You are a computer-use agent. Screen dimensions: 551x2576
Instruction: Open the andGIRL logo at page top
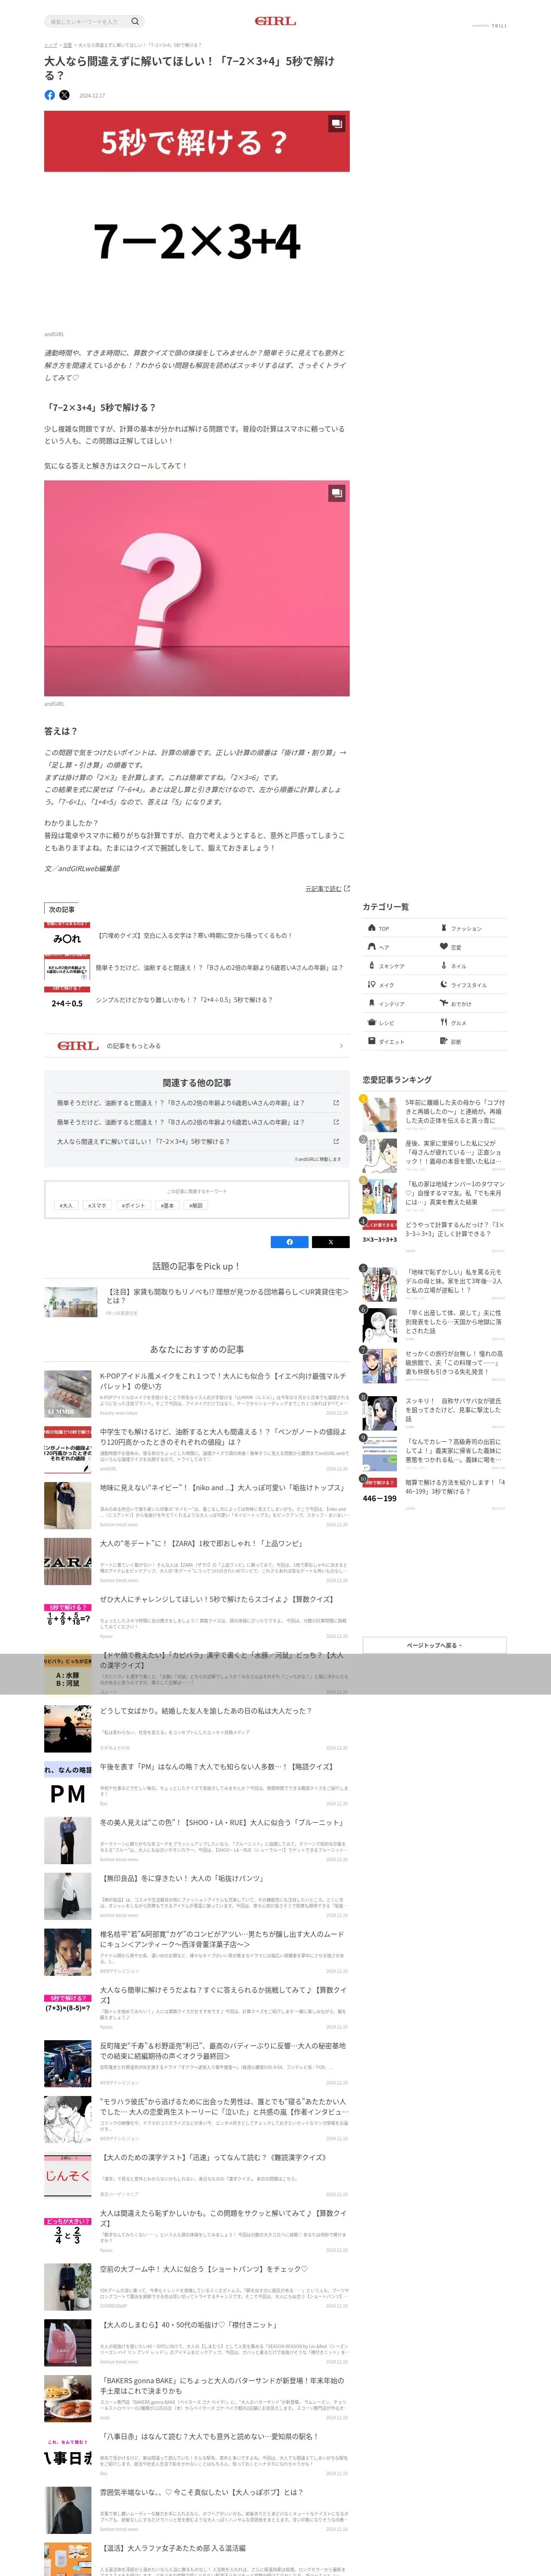[275, 21]
